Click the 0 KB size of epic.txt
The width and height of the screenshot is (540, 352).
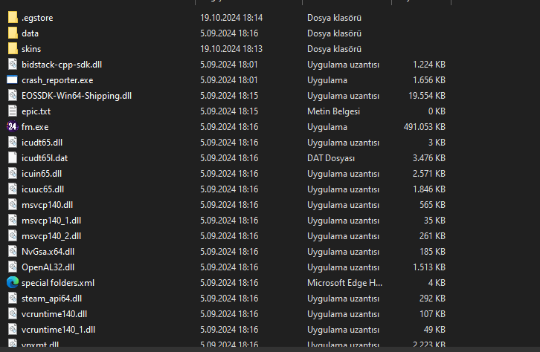(x=437, y=111)
